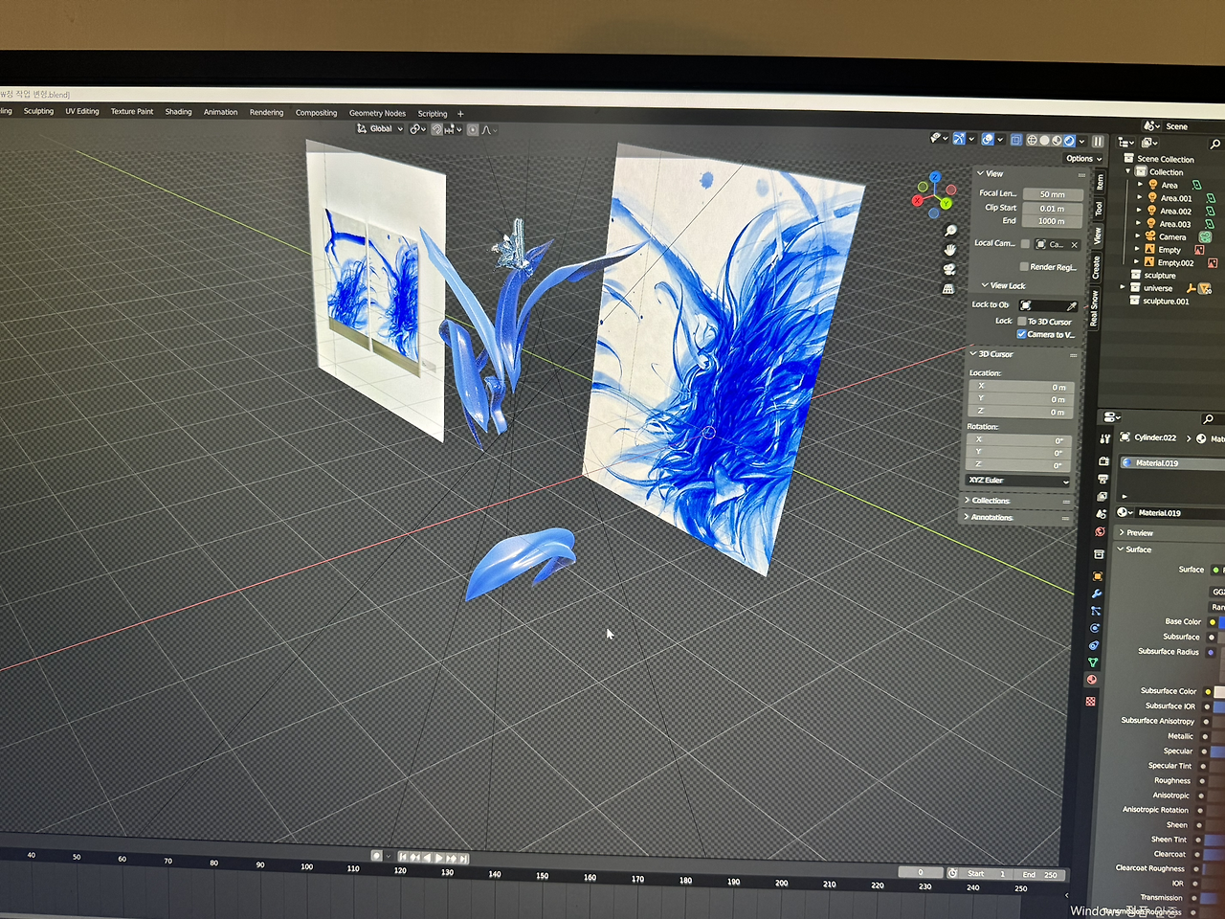1225x919 pixels.
Task: Switch to material preview shading
Action: click(x=1057, y=141)
